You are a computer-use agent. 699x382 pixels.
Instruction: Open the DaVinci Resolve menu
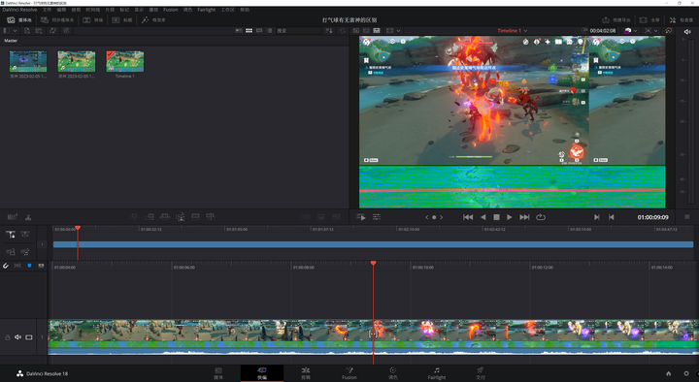(19, 10)
